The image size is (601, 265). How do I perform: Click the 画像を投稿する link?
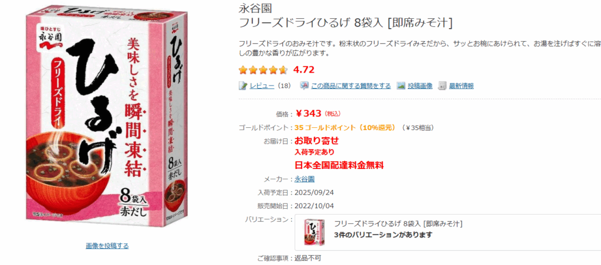pyautogui.click(x=107, y=246)
